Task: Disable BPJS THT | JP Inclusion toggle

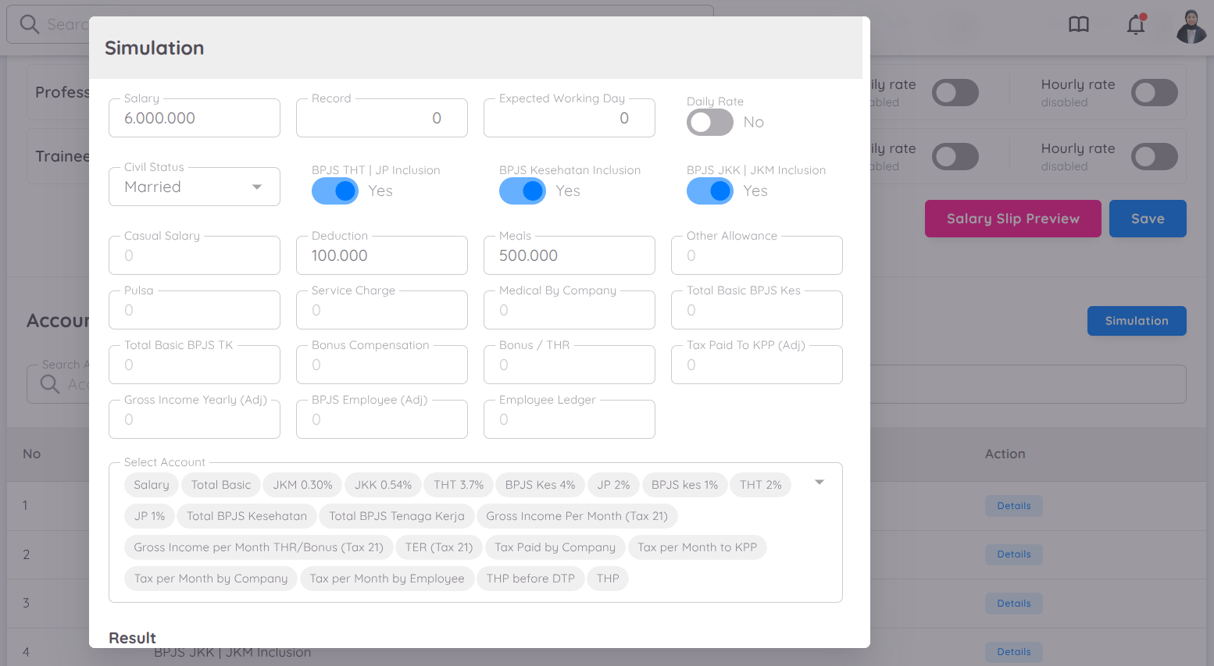Action: pos(335,191)
